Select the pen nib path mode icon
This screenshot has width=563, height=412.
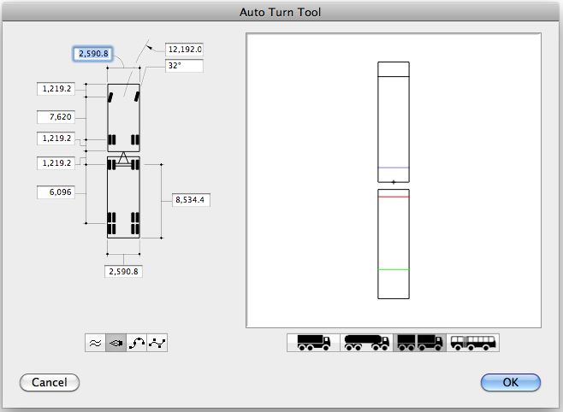[x=116, y=343]
